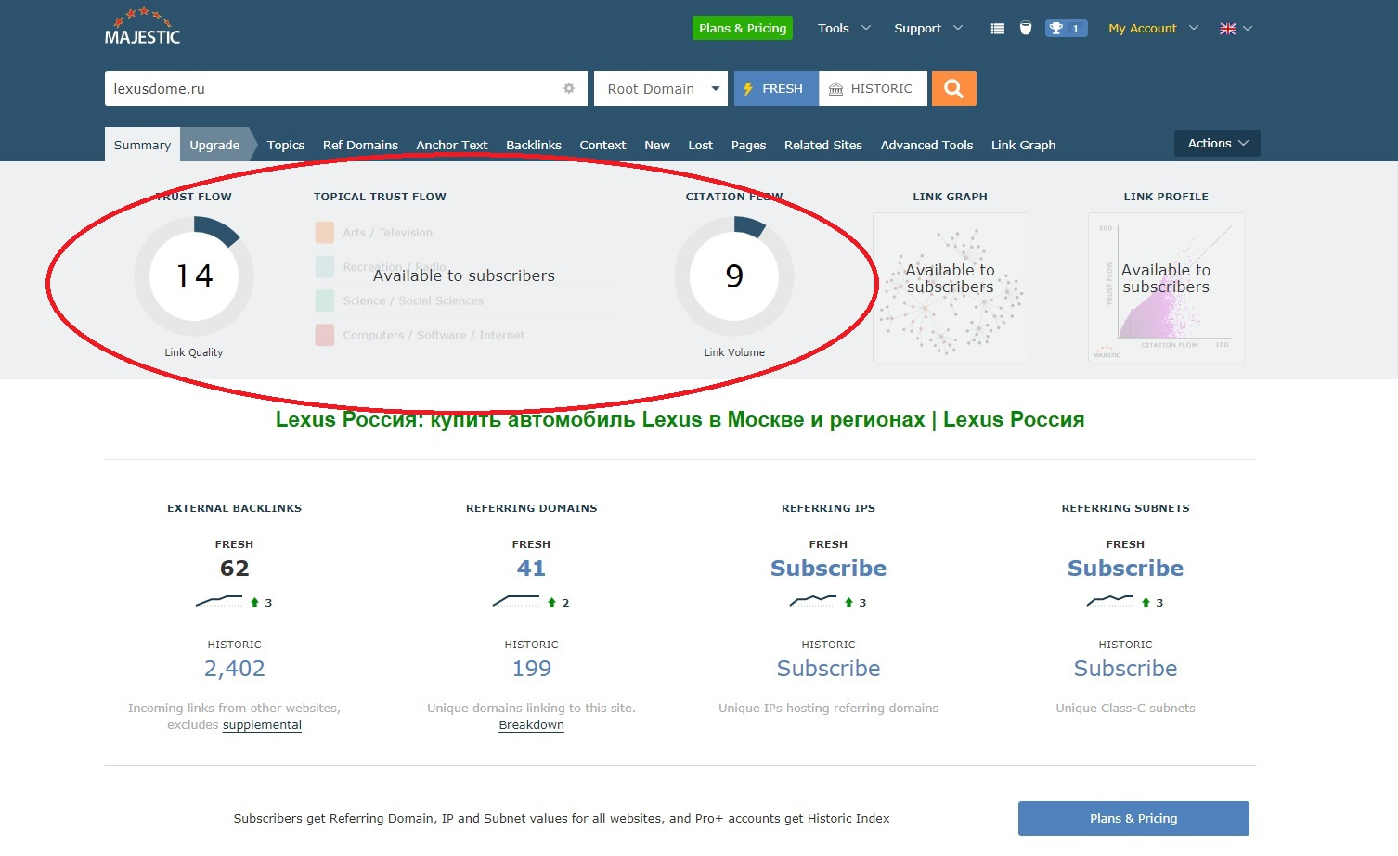Click the Link Profile chart thumbnail
This screenshot has height=856, width=1398.
coord(1166,287)
